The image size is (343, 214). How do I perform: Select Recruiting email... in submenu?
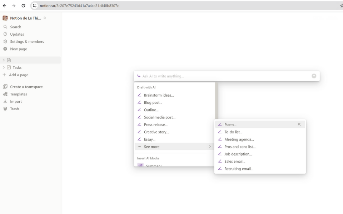click(260, 169)
